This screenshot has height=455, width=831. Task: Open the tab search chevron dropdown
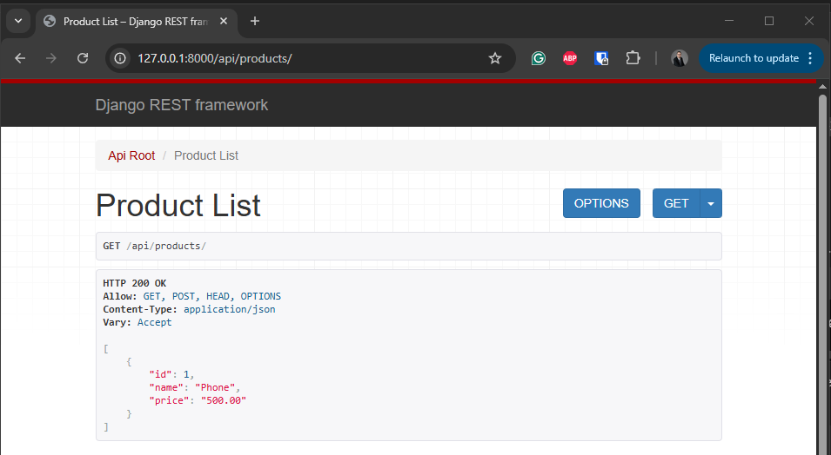[x=18, y=21]
